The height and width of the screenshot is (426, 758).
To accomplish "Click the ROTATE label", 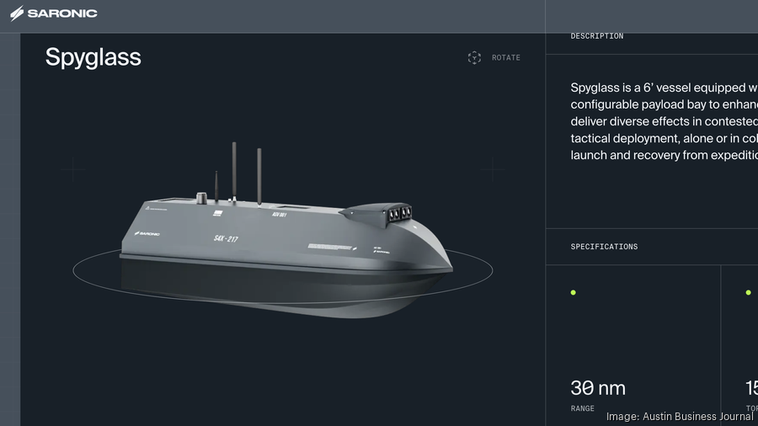I will pos(505,57).
